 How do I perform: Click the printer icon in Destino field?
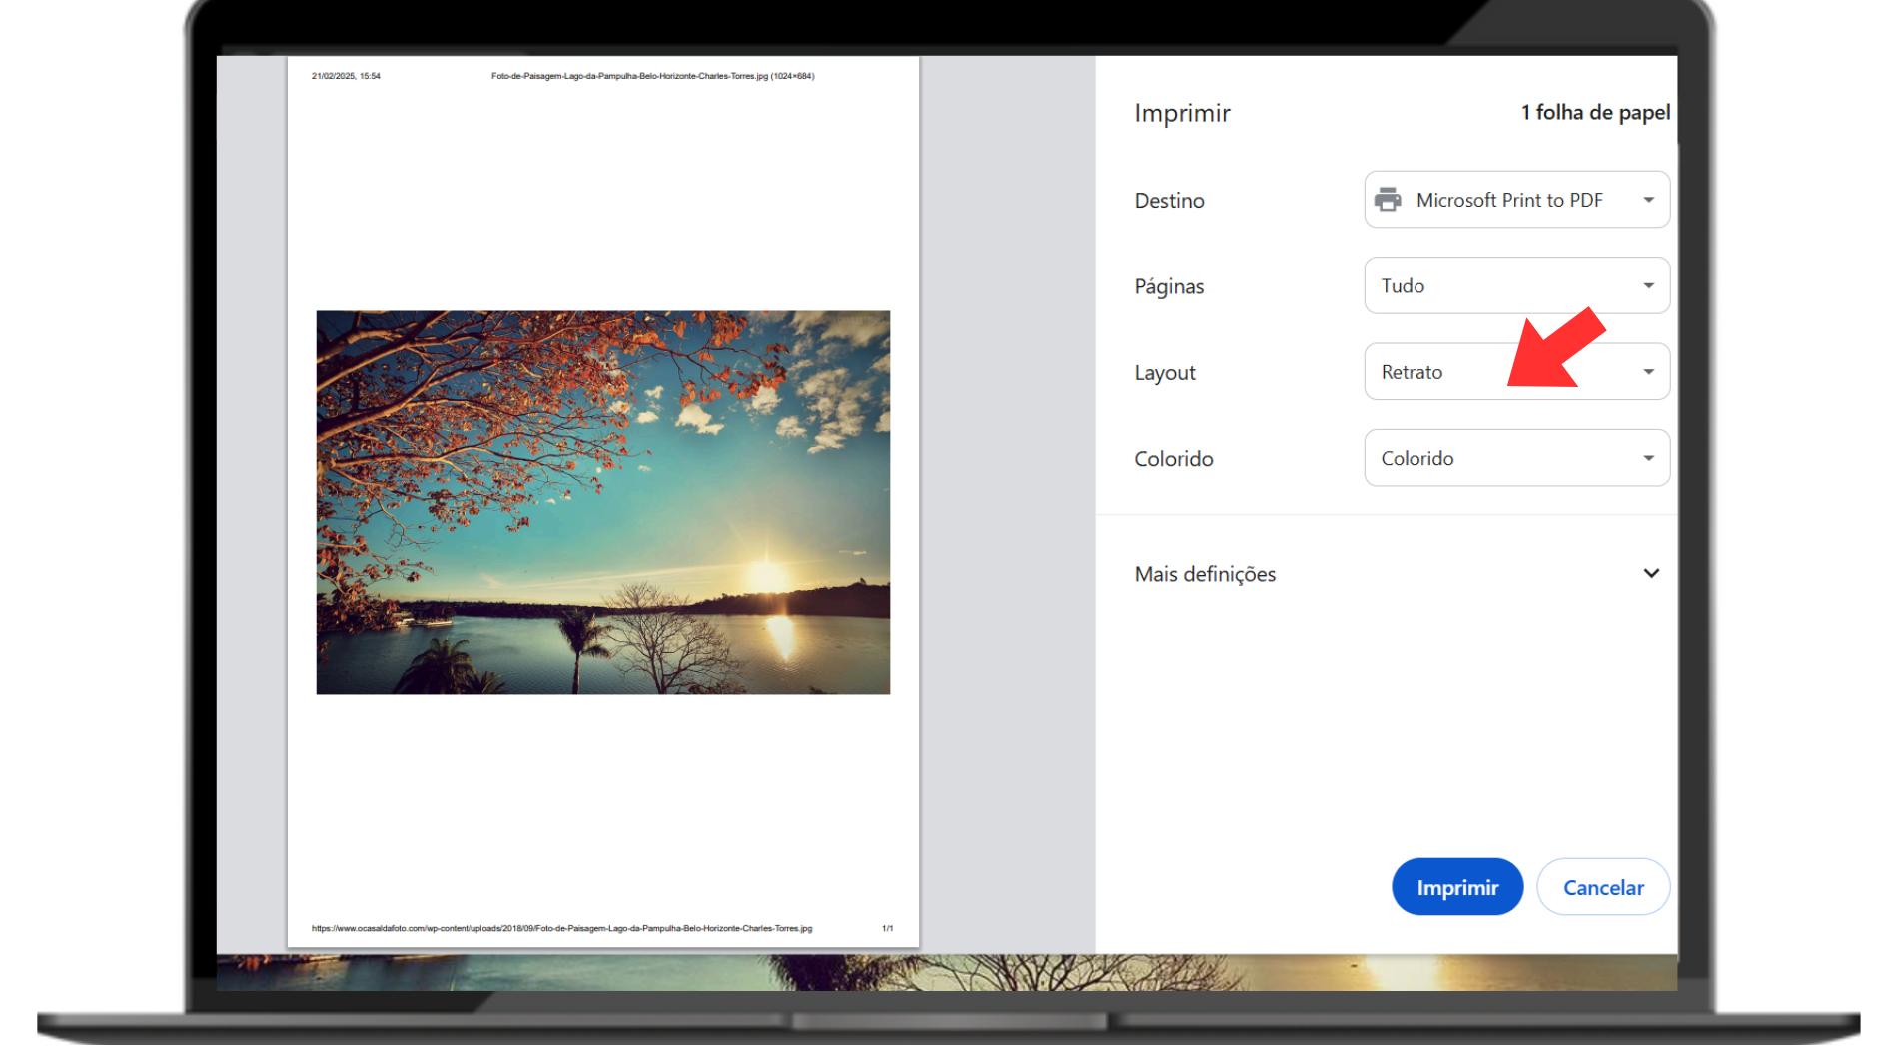click(1387, 200)
